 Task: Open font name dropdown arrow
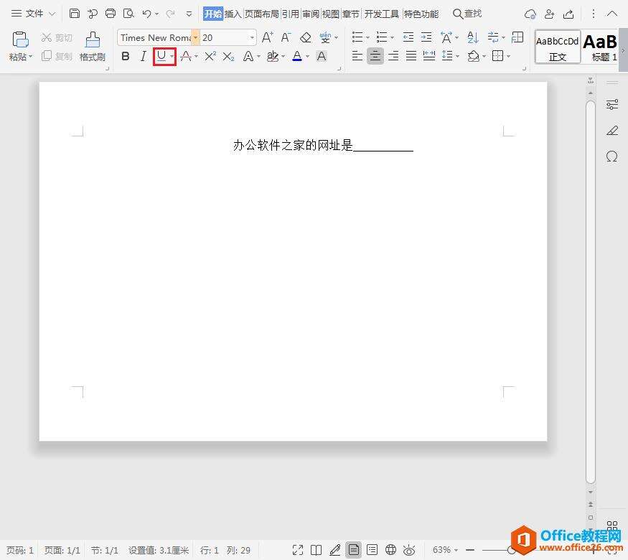pos(195,37)
